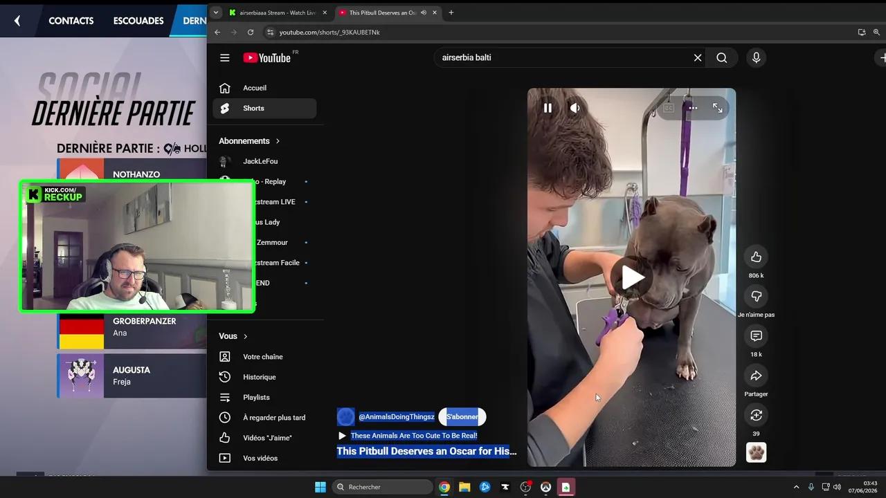Click the Rechercher taskbar search box
The width and height of the screenshot is (886, 498).
click(x=383, y=487)
